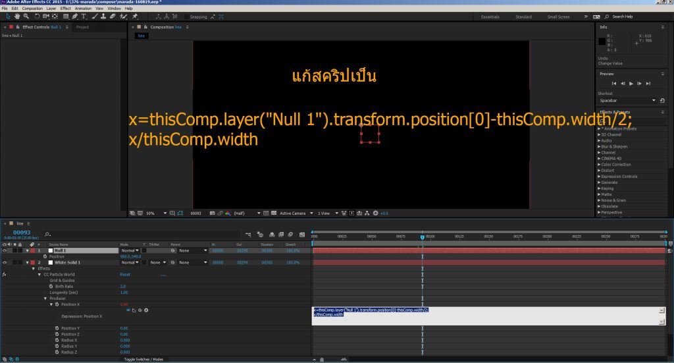
Task: Click Reset for CC Particle World
Action: point(125,274)
